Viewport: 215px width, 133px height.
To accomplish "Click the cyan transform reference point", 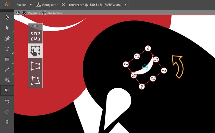I will [x=145, y=67].
